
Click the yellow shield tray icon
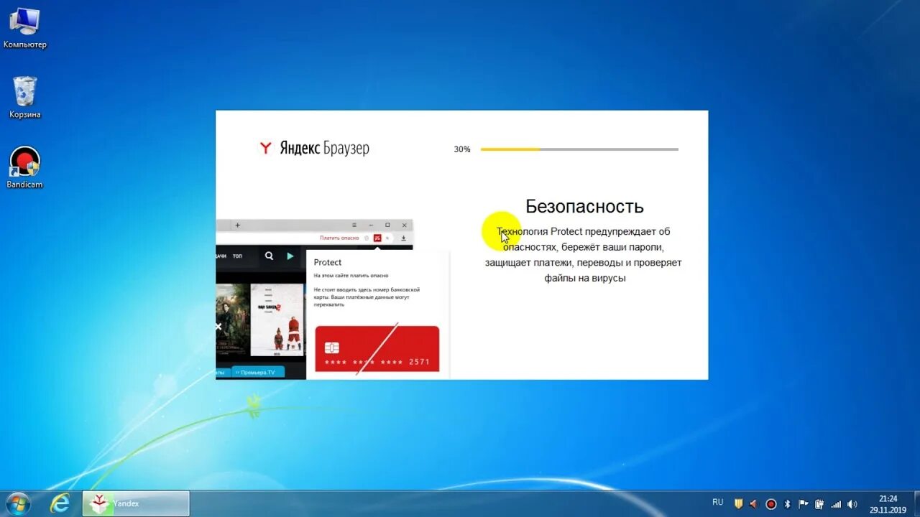pos(738,504)
